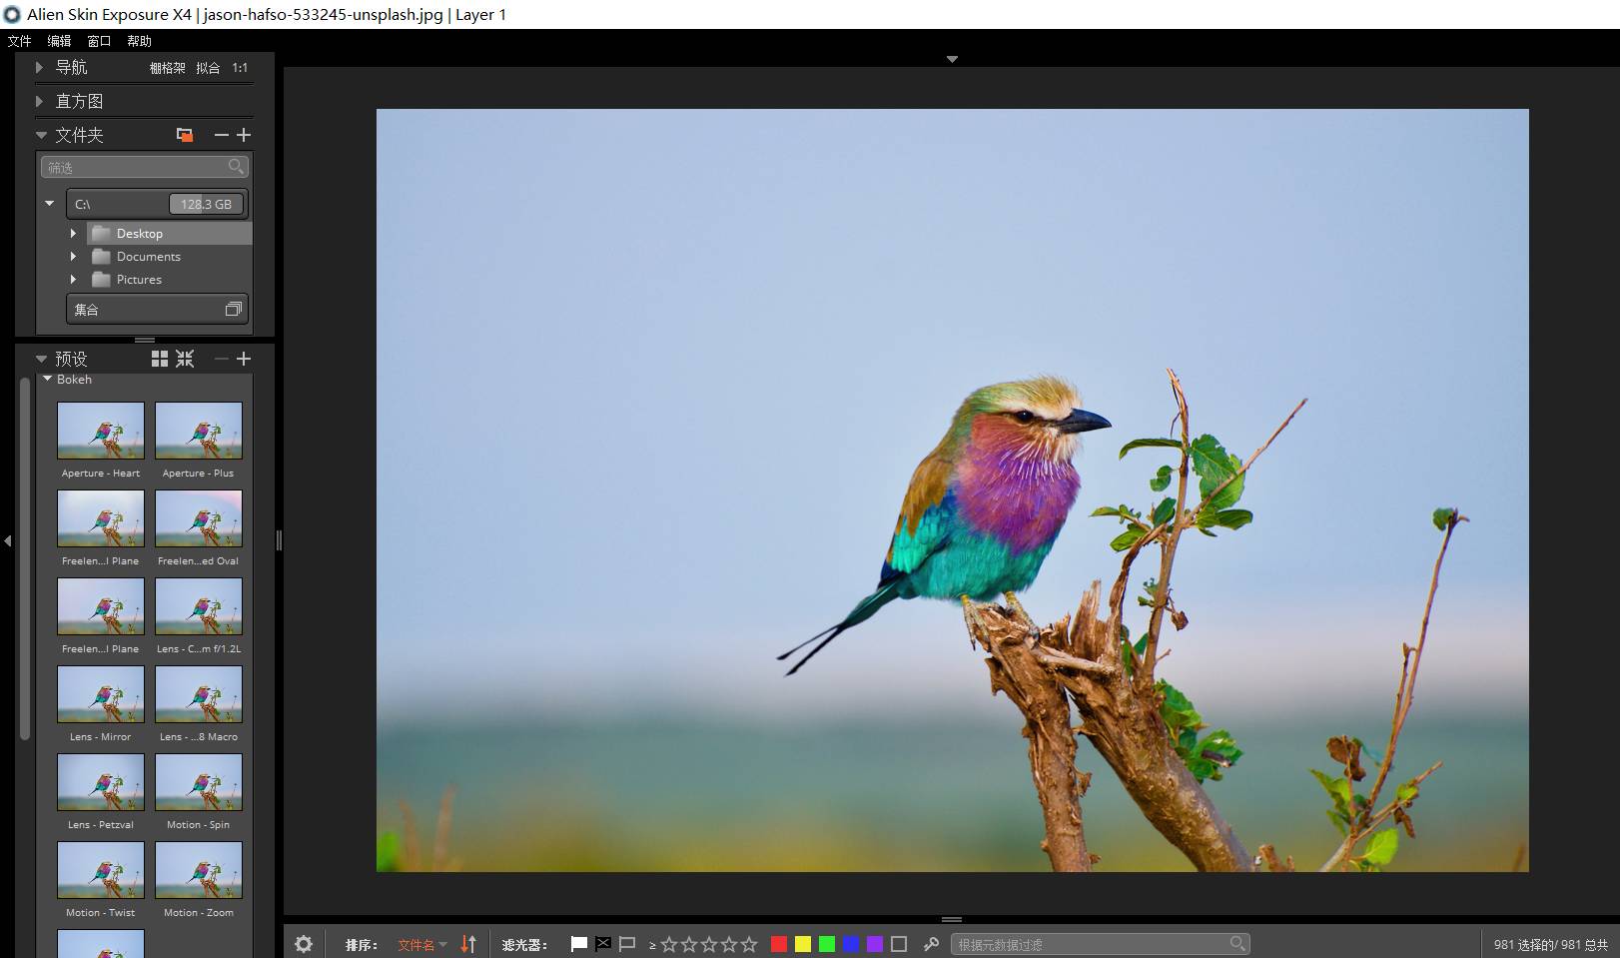Screen dimensions: 1620x958
Task: Click the 拟合 fit zoom button
Action: tap(208, 68)
